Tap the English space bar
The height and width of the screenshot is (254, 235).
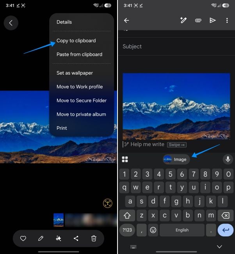point(182,230)
